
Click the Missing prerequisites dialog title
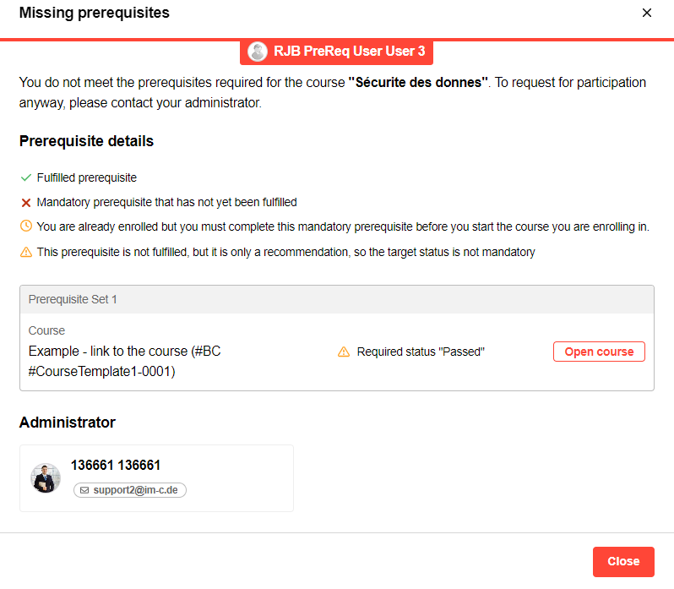tap(94, 13)
